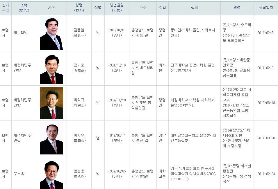This screenshot has width=278, height=189.
Task: Click the 성별 column header
Action: pos(98,8)
